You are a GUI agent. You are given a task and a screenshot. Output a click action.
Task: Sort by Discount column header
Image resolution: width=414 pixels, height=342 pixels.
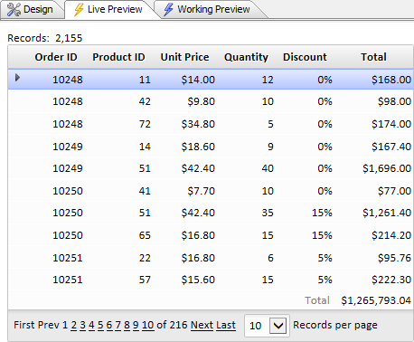(305, 57)
